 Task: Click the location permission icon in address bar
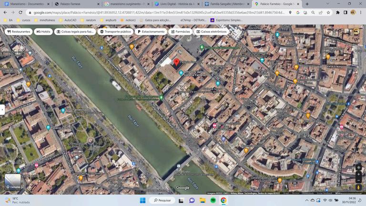click(x=290, y=12)
